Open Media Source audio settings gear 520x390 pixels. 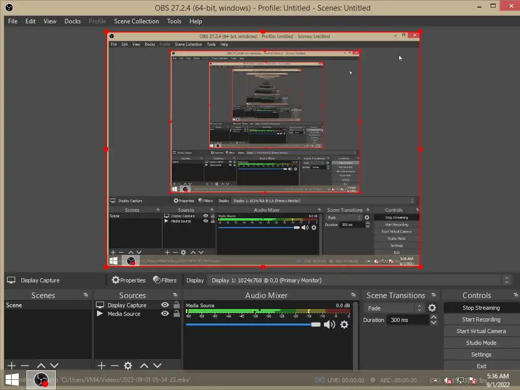pos(344,324)
